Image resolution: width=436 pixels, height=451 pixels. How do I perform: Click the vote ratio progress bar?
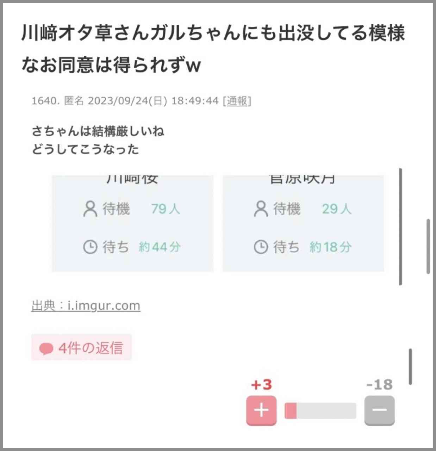(x=320, y=411)
